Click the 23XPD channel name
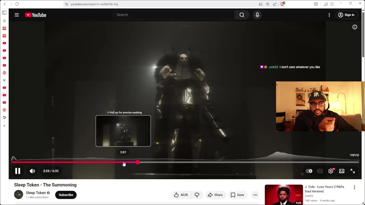This screenshot has width=365, height=205. [309, 196]
